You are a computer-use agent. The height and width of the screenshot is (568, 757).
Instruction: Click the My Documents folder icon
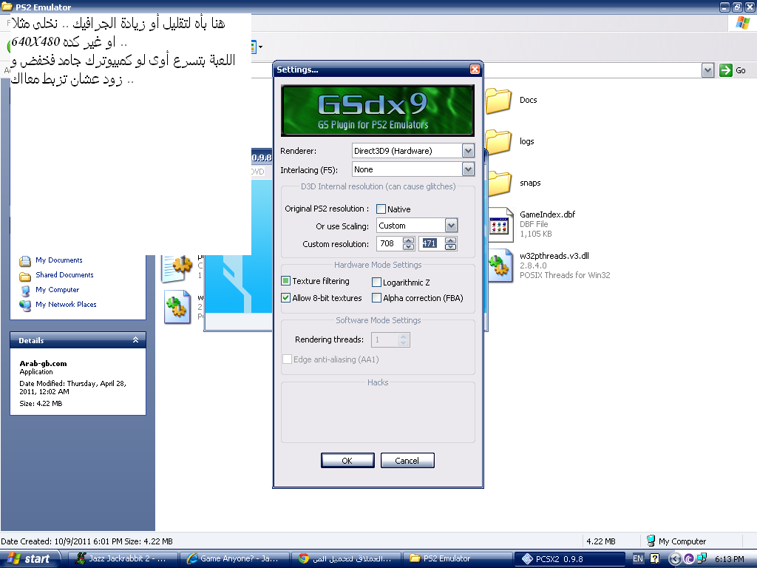[x=25, y=261]
